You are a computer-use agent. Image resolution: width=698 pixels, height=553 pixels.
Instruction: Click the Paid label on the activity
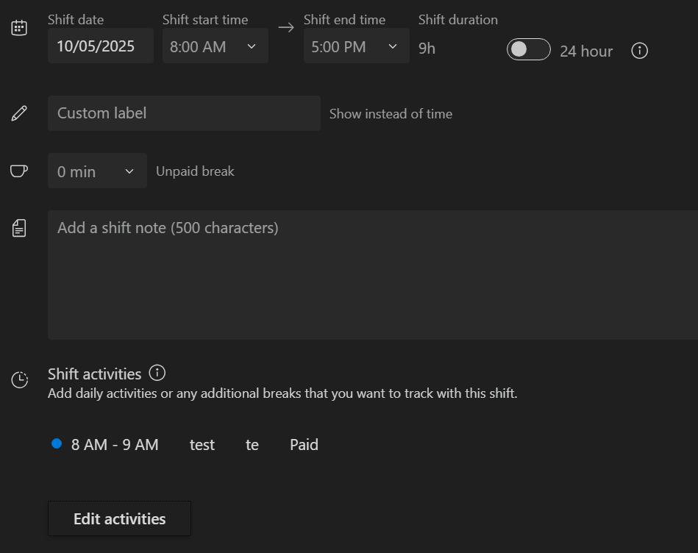click(303, 444)
